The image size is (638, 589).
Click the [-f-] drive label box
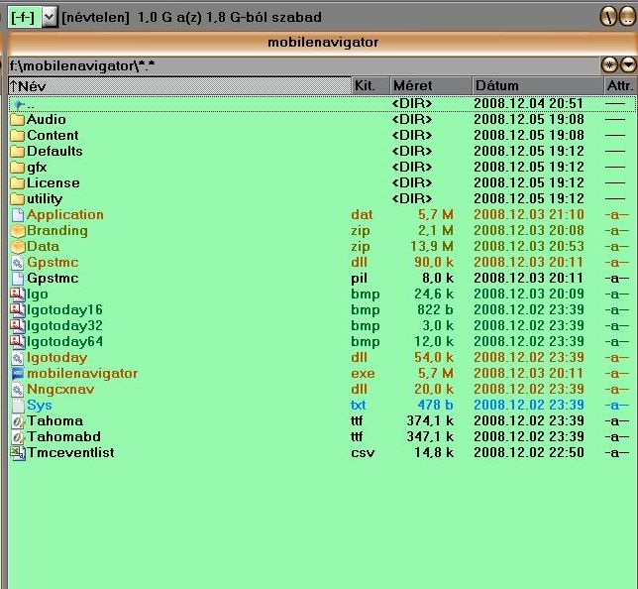[x=24, y=17]
